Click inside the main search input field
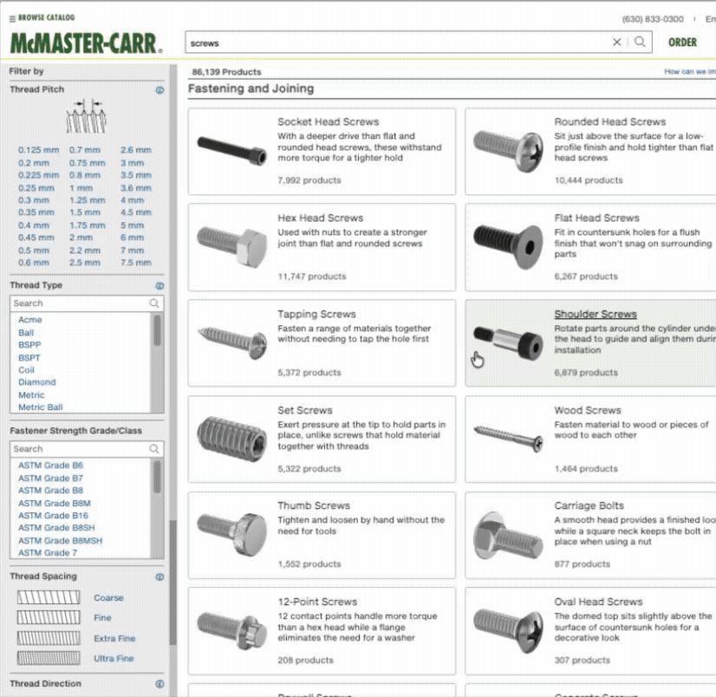 (390, 42)
